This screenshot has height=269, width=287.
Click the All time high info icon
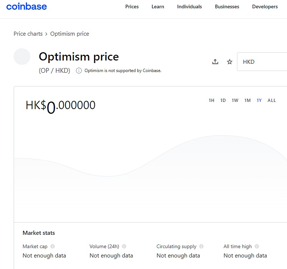[x=257, y=246]
